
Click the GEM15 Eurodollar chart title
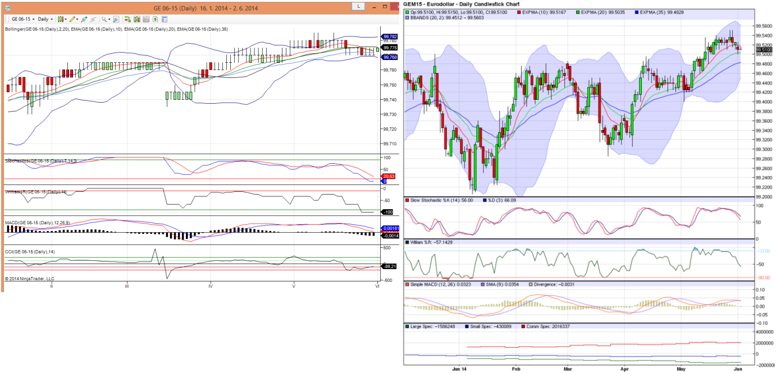click(x=462, y=3)
